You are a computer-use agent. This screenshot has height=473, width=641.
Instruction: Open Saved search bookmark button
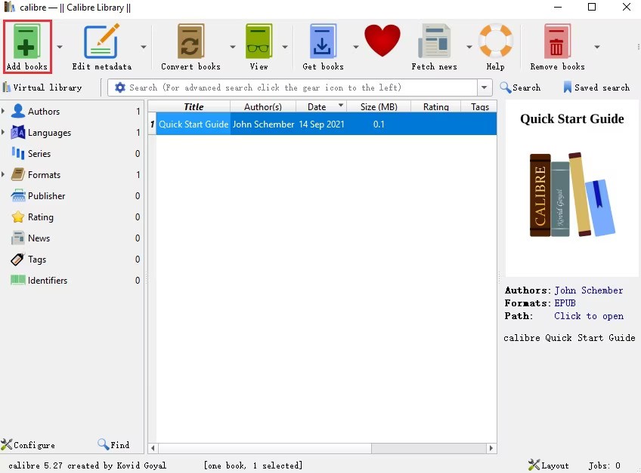pos(596,88)
